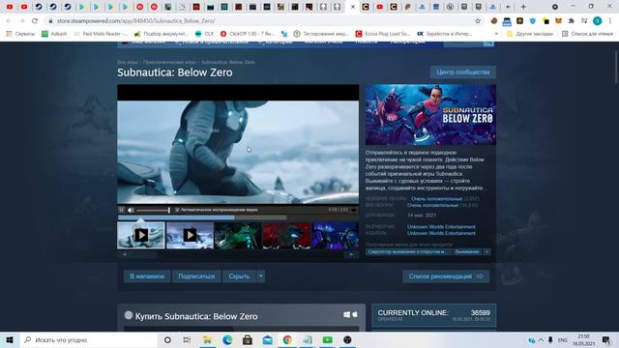
Task: Open the Другие закладки folder
Action: click(x=530, y=34)
